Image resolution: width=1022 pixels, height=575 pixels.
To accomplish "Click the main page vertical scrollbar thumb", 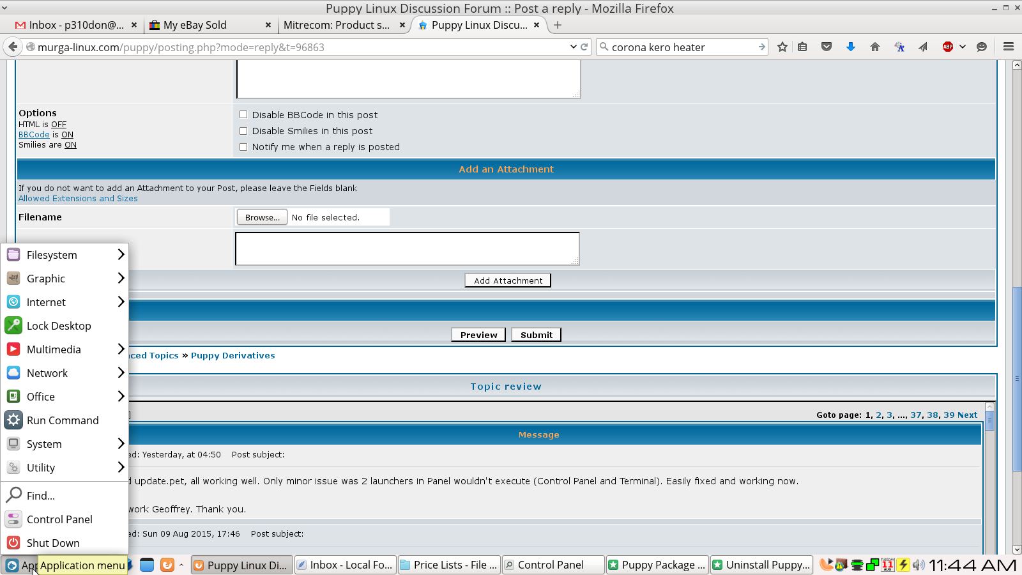I will [x=1017, y=380].
